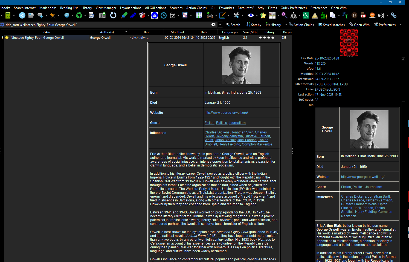Viewport: 409px width, 262px height.
Task: Click the MP3 speaker icon
Action: click(381, 16)
